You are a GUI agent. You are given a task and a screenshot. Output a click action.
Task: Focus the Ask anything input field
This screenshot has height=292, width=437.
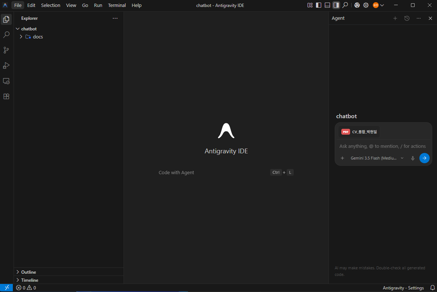tap(383, 146)
